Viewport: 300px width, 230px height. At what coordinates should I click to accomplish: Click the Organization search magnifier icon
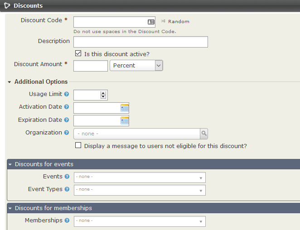[x=204, y=134]
